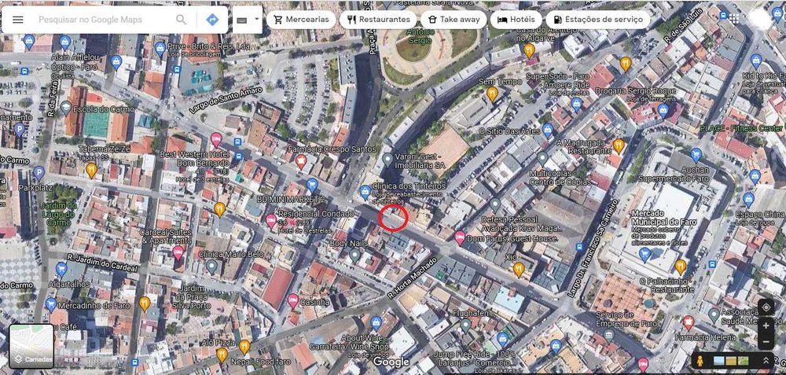Screen dimensions: 786x375
Task: Select the Clínica dos Tinteiros shop pin
Action: 365,193
